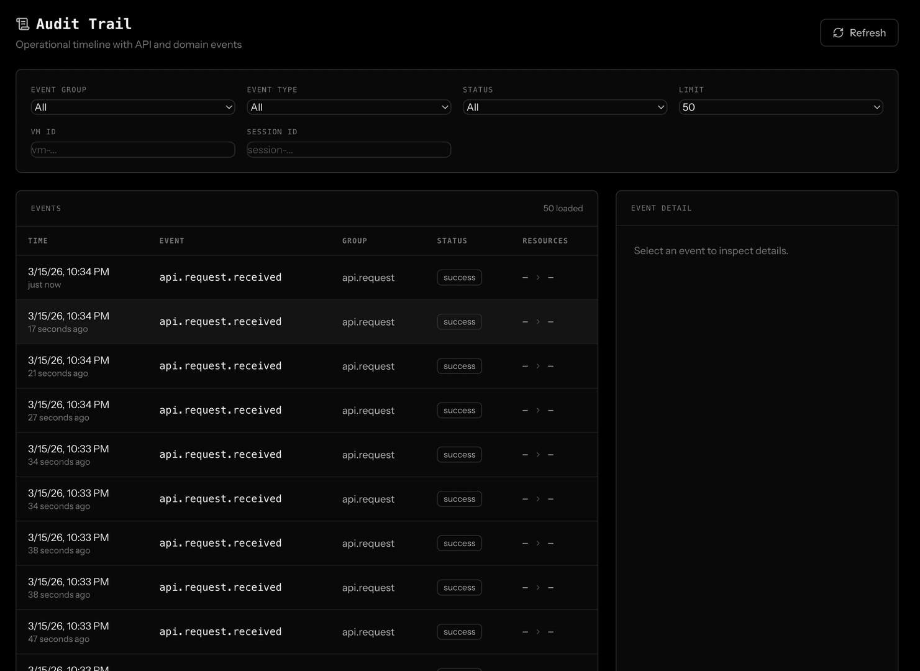This screenshot has height=671, width=920.
Task: Click the success badge on the 34-seconds-ago event
Action: (x=459, y=454)
